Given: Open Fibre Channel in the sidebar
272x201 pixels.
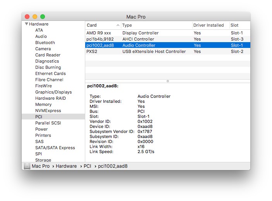Looking at the screenshot, I should pos(49,80).
